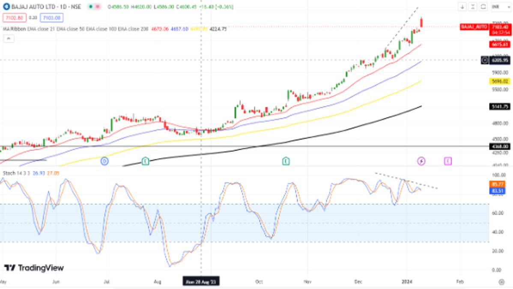Viewport: 513px width, 289px height.
Task: Click the collapse pane icon at top right
Action: (x=473, y=7)
